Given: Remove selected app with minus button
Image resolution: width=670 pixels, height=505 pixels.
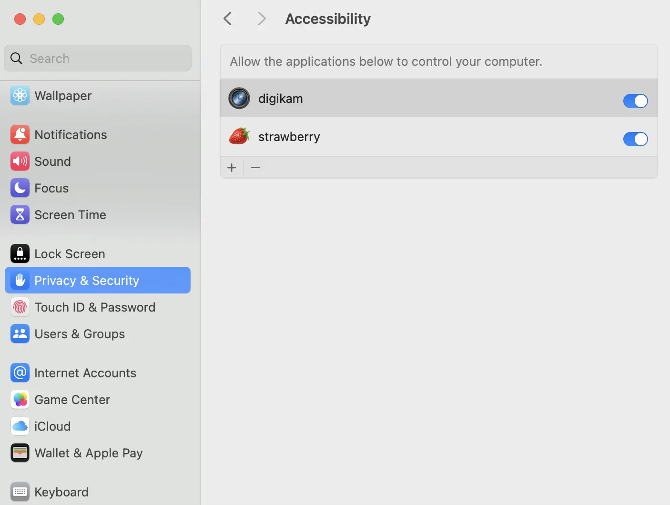Looking at the screenshot, I should (x=255, y=168).
